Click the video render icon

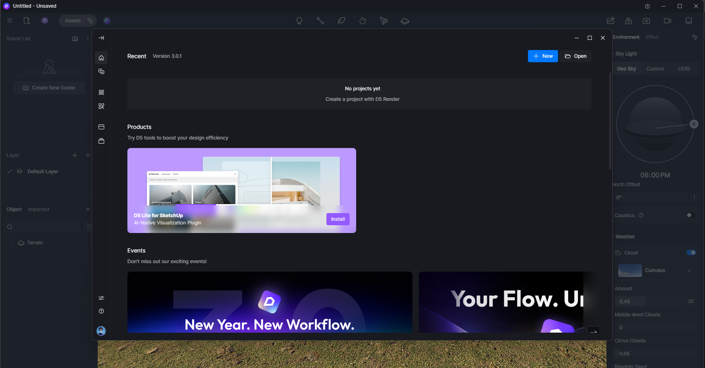[x=668, y=21]
